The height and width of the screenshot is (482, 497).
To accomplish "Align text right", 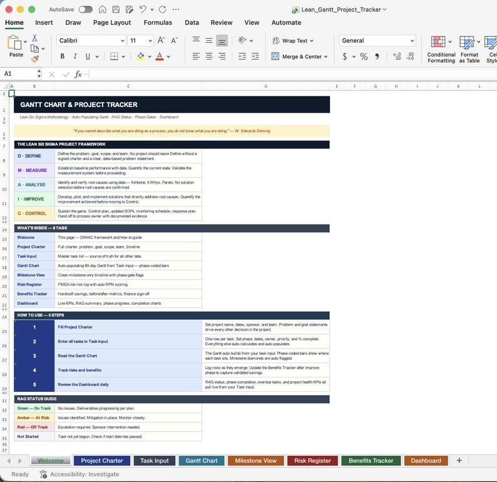I will point(222,56).
